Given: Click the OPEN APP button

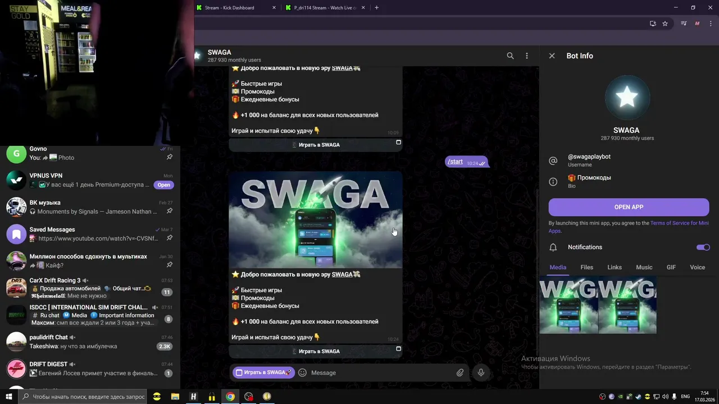Looking at the screenshot, I should pyautogui.click(x=629, y=207).
